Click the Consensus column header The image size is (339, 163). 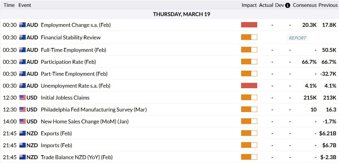[305, 5]
